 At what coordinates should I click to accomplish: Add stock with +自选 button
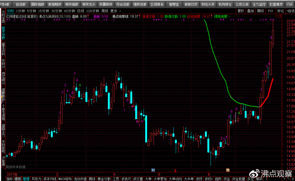point(290,11)
